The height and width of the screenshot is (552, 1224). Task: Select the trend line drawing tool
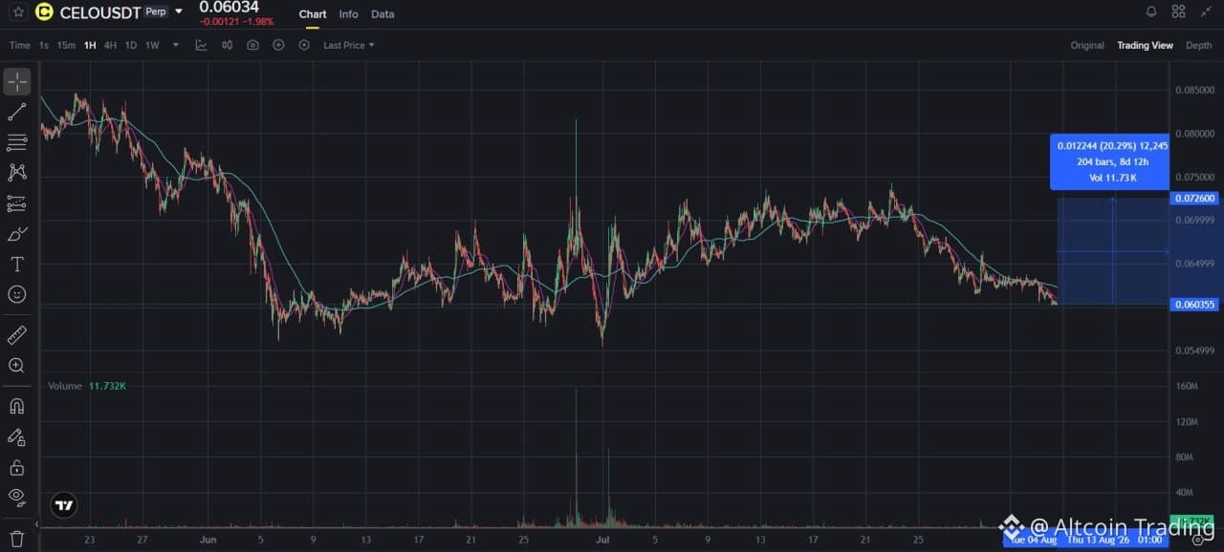click(17, 113)
